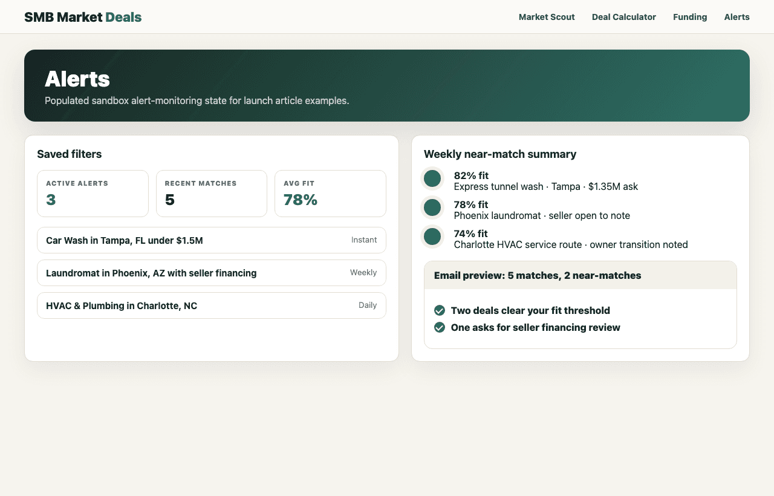
Task: Click the Daily frequency label
Action: [368, 305]
